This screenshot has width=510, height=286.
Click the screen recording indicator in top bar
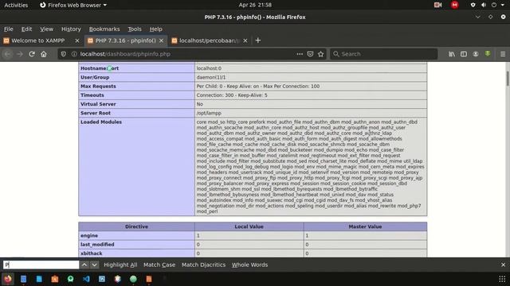tap(438, 5)
